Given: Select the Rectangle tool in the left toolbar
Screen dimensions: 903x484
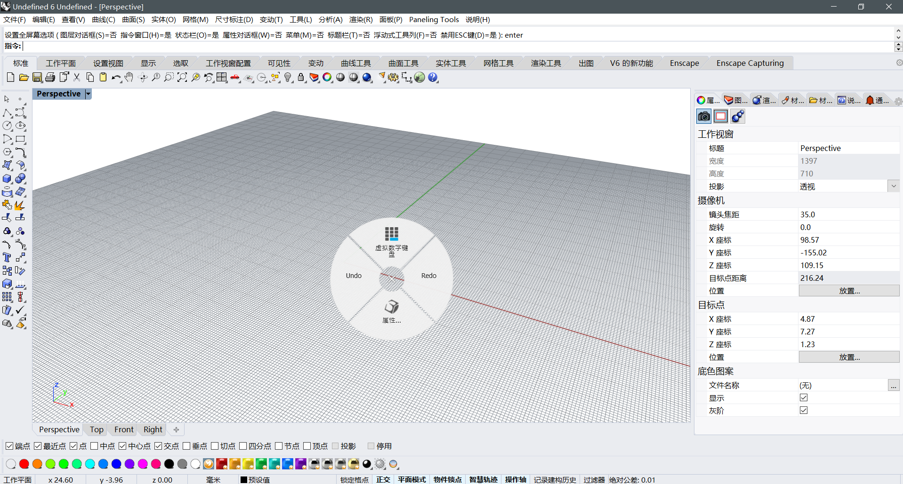Looking at the screenshot, I should [20, 139].
